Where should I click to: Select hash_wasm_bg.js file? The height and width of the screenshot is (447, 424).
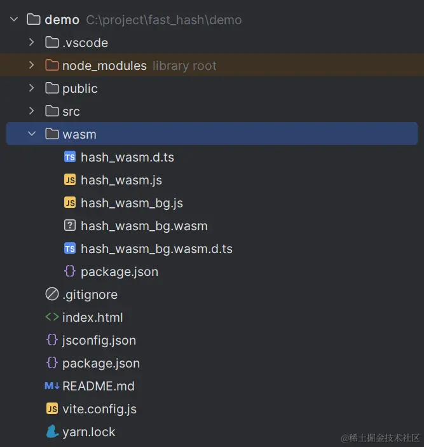pos(132,203)
